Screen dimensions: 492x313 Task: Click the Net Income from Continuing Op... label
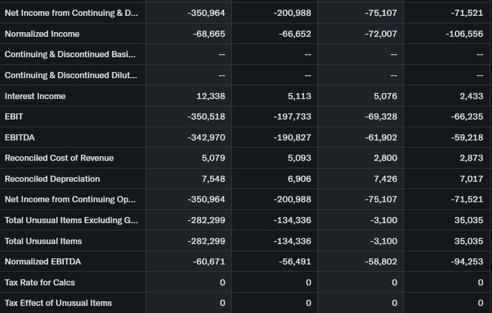click(70, 199)
